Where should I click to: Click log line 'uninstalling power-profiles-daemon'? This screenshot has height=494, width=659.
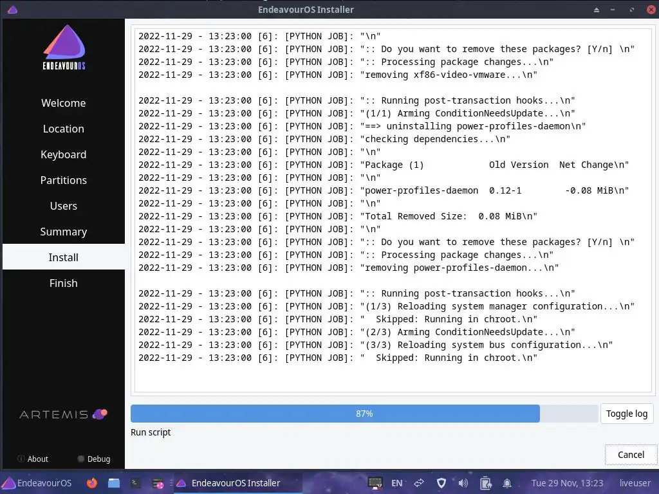point(362,126)
